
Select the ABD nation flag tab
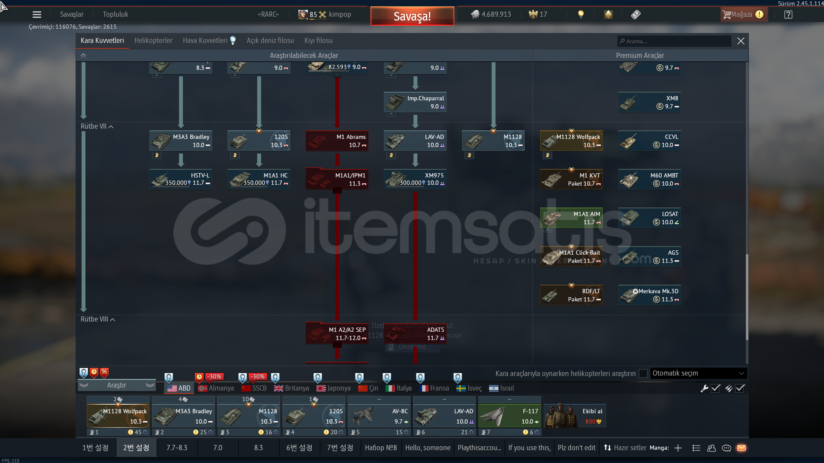[179, 388]
